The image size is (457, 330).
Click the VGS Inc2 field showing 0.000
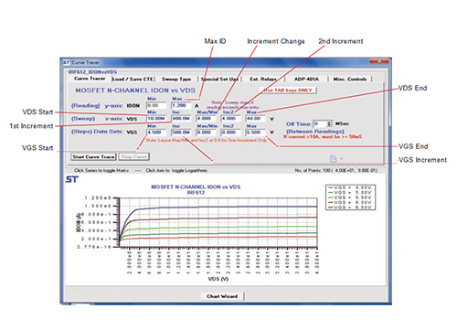tap(231, 133)
